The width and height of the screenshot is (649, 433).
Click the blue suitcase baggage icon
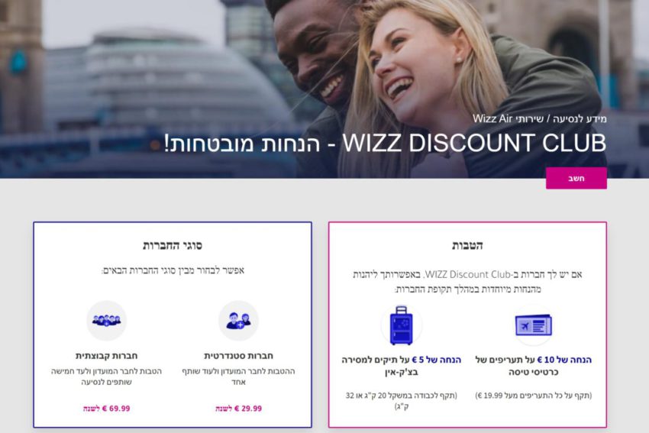[401, 325]
